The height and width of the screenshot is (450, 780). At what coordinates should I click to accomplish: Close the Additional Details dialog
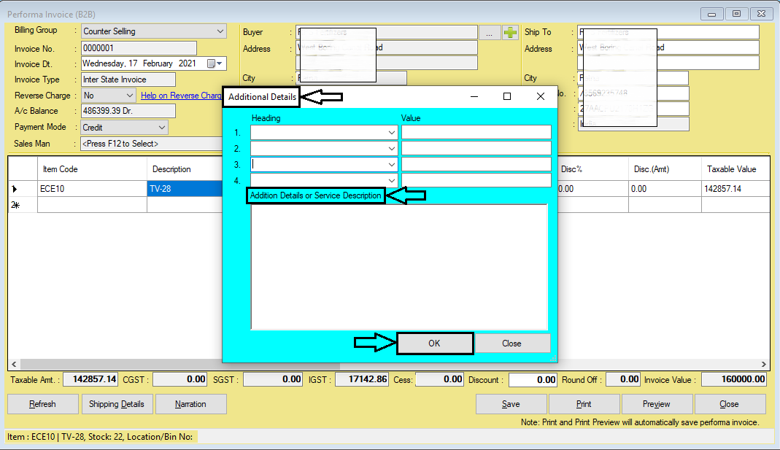click(x=511, y=343)
